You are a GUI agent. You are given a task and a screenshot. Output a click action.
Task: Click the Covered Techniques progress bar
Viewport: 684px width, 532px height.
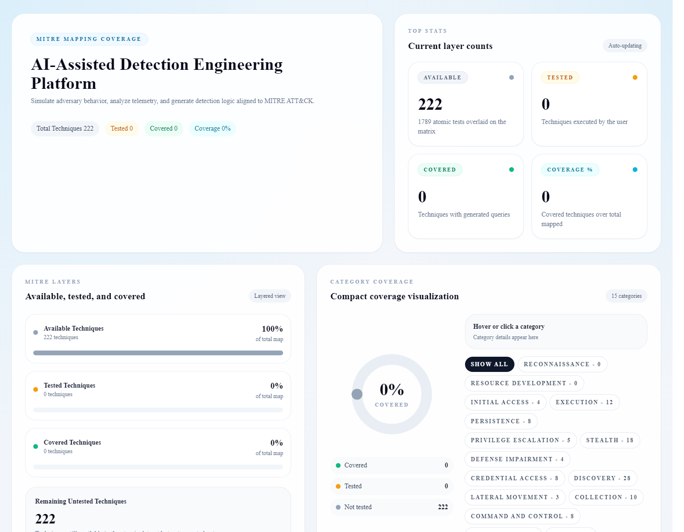point(158,467)
